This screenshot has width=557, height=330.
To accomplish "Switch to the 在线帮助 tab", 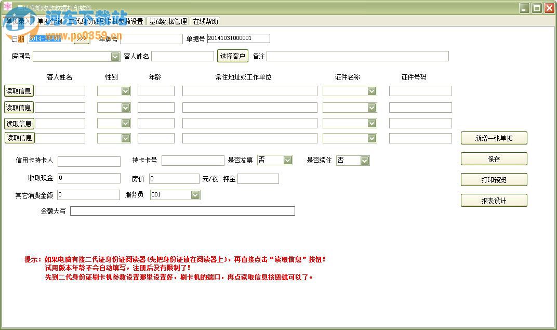I will tap(206, 21).
